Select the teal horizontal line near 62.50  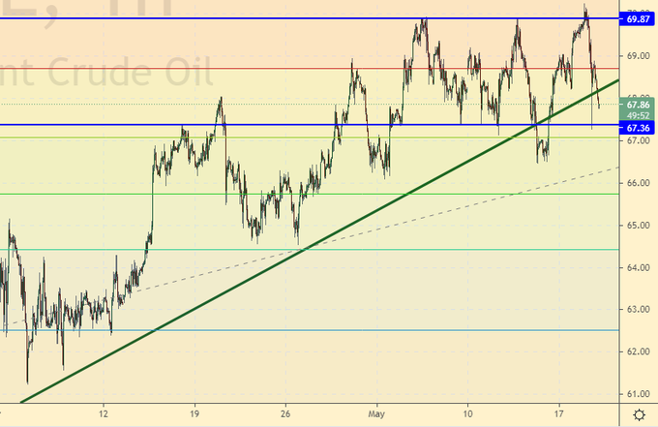(x=290, y=330)
